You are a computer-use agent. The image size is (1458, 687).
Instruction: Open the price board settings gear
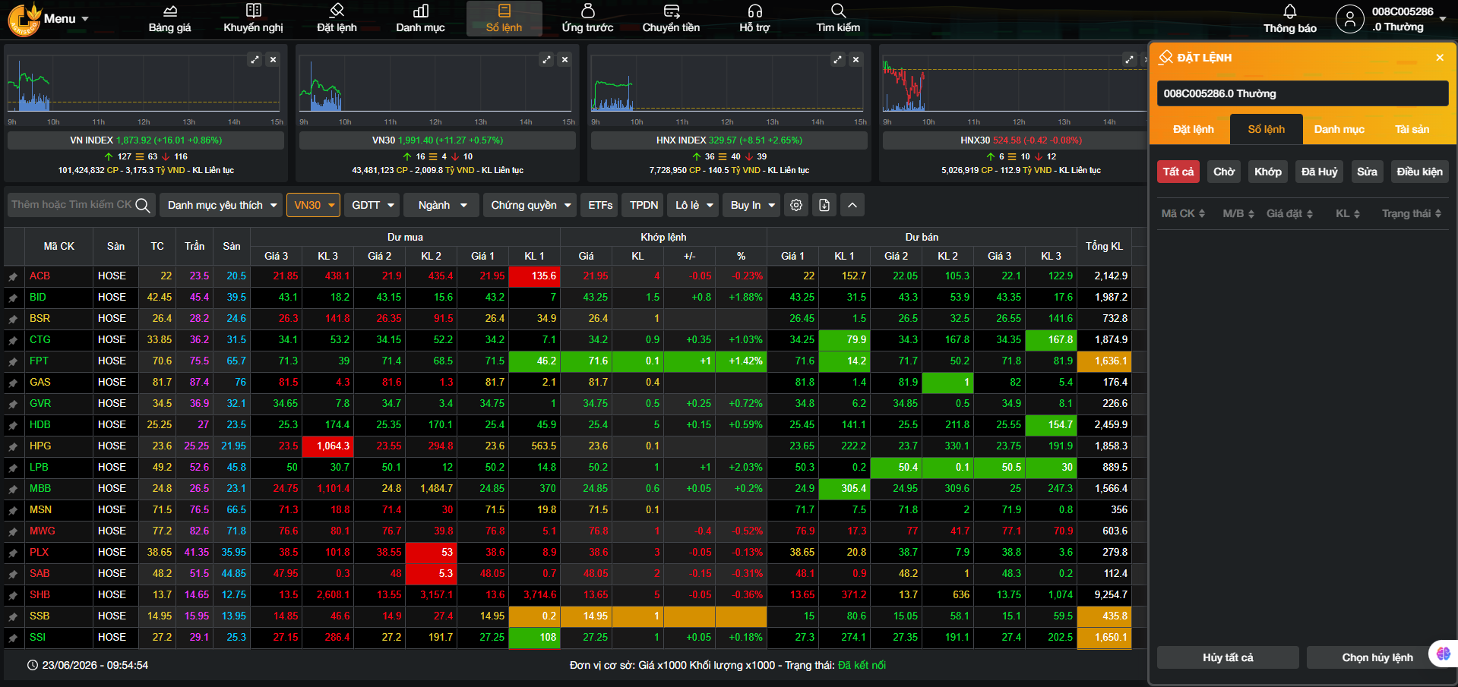point(796,205)
